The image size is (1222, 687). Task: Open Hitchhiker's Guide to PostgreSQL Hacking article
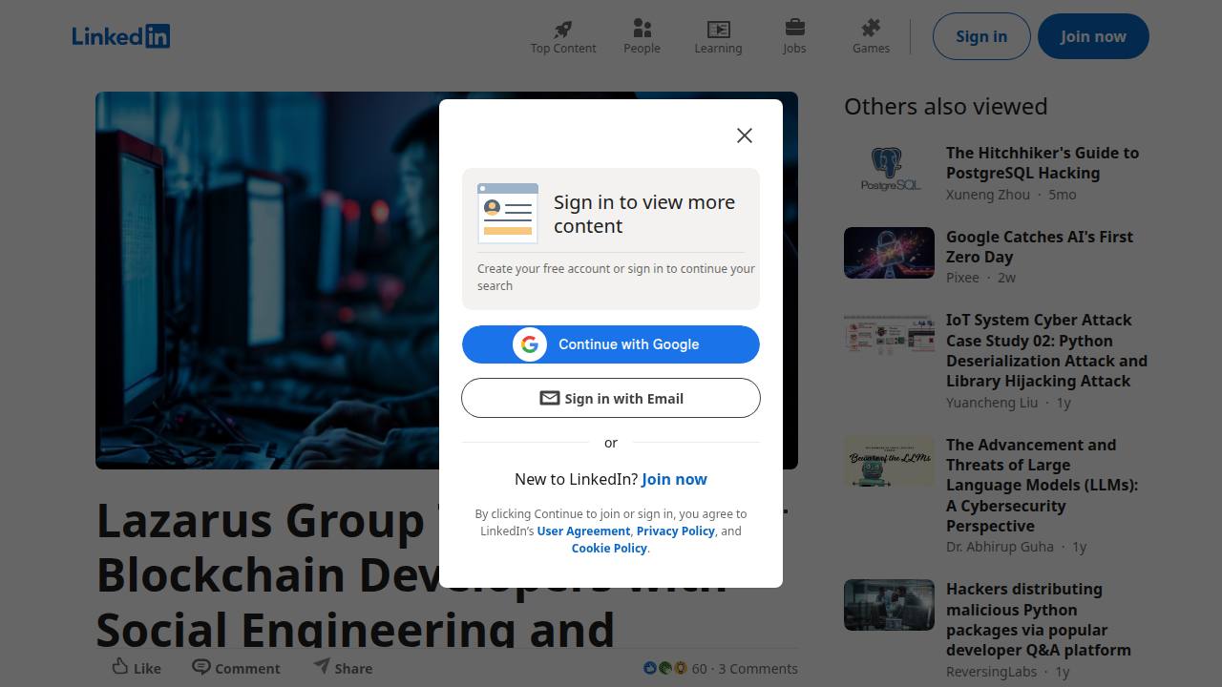pos(1043,163)
